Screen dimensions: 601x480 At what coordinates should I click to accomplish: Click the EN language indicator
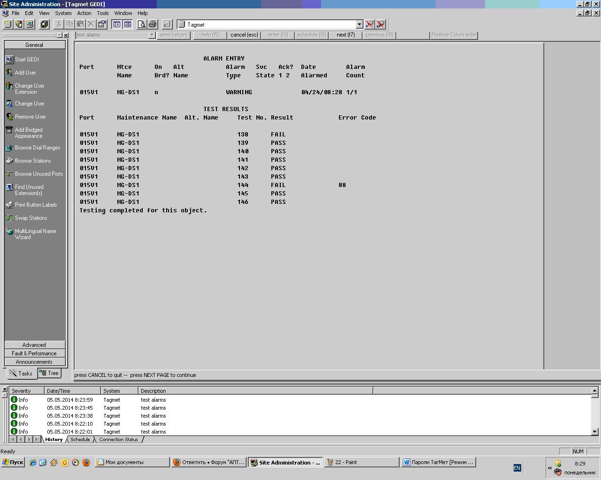click(517, 468)
